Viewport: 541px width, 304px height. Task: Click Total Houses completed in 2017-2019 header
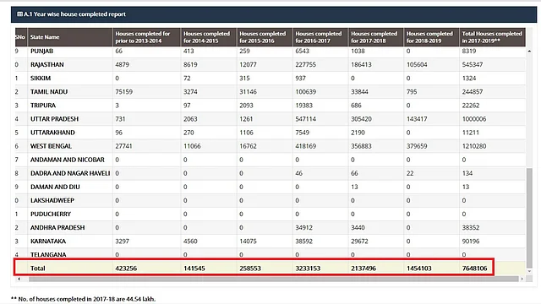492,37
